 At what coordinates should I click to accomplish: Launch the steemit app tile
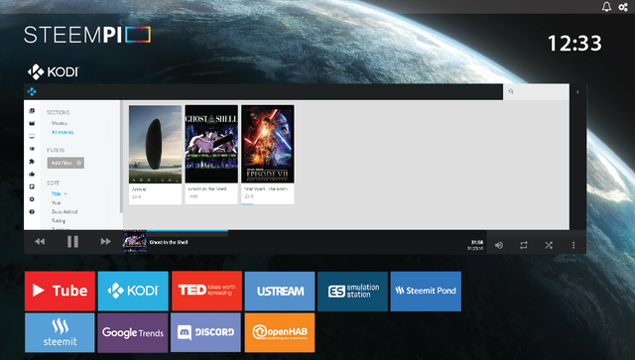click(60, 332)
